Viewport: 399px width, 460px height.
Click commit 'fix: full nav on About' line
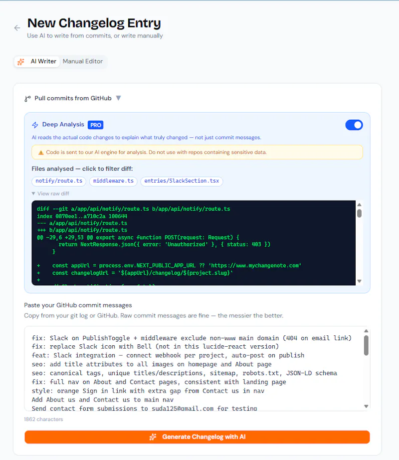pyautogui.click(x=159, y=382)
